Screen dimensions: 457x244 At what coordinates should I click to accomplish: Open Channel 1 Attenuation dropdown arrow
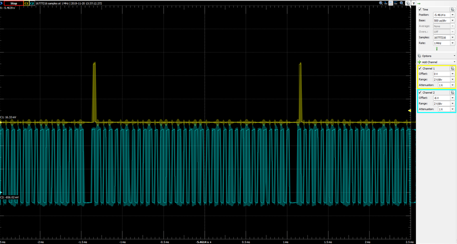[x=452, y=85]
